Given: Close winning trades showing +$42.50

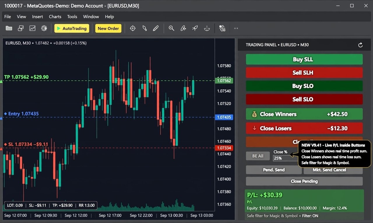Looking at the screenshot, I should [x=304, y=114].
